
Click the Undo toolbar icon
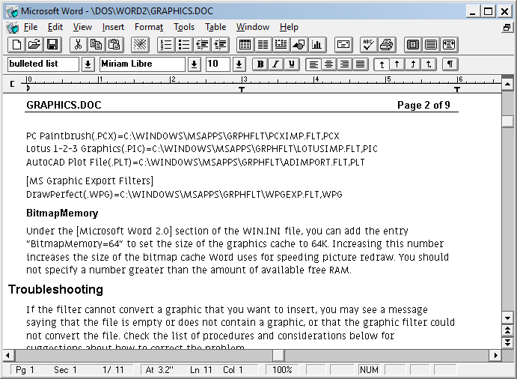(140, 45)
